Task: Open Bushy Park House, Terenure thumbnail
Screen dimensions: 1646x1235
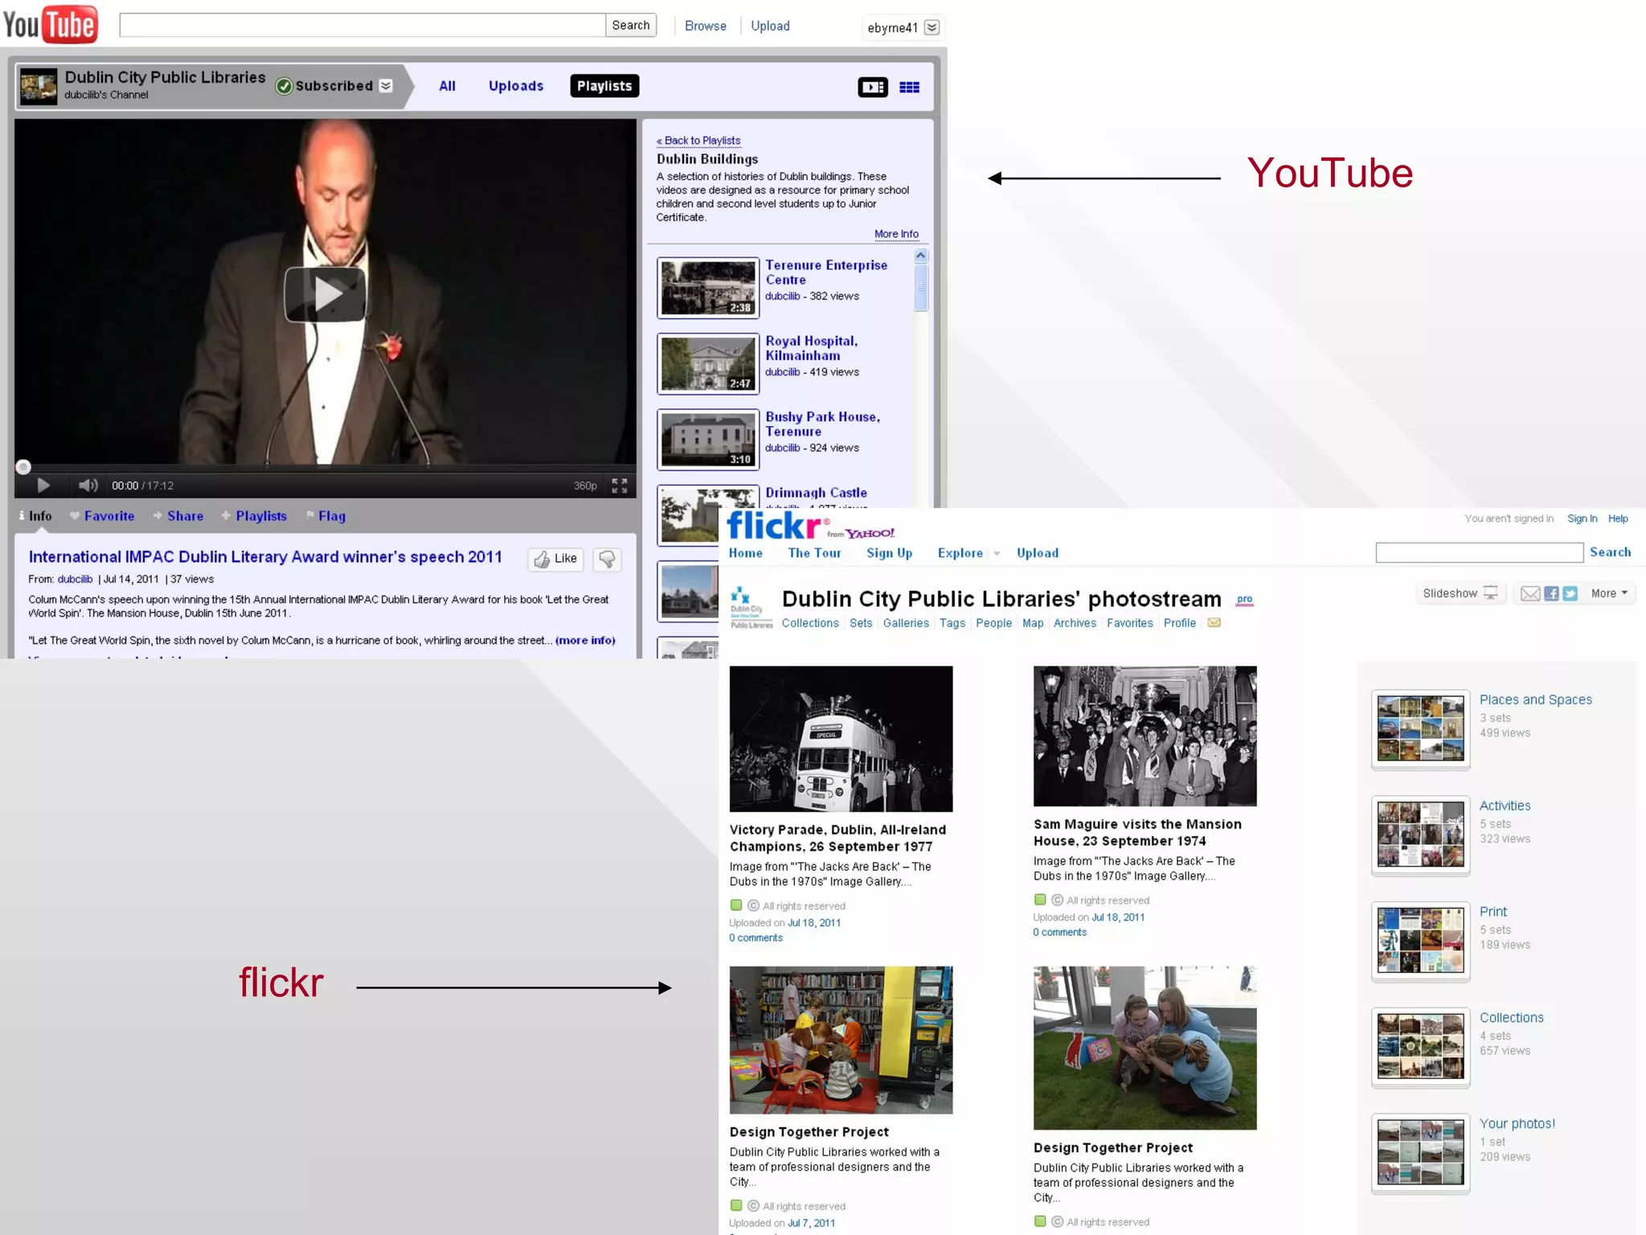Action: (x=708, y=440)
